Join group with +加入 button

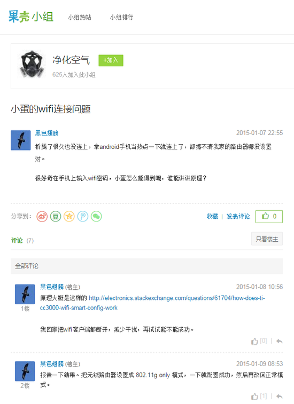pos(111,60)
